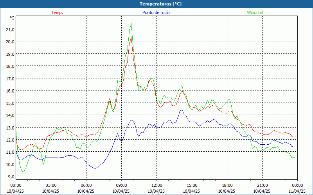Click the 12,0 y-axis value
Image resolution: width=313 pixels, height=195 pixels.
click(10, 140)
